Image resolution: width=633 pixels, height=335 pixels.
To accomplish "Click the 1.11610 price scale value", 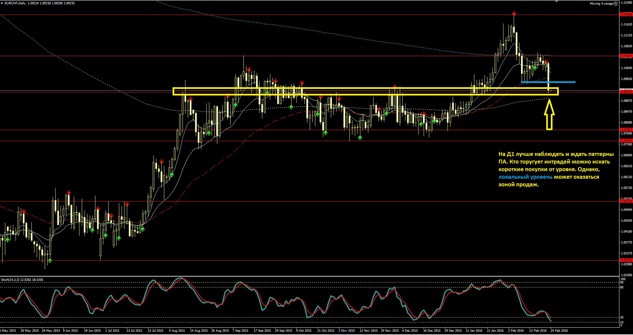I will 626,24.
